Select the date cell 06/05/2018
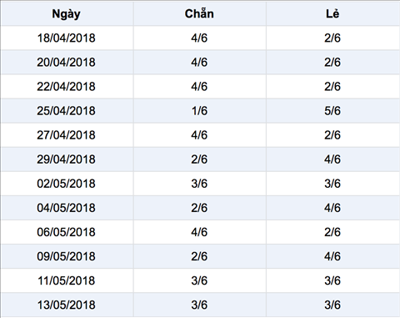400x318 pixels. [66, 232]
